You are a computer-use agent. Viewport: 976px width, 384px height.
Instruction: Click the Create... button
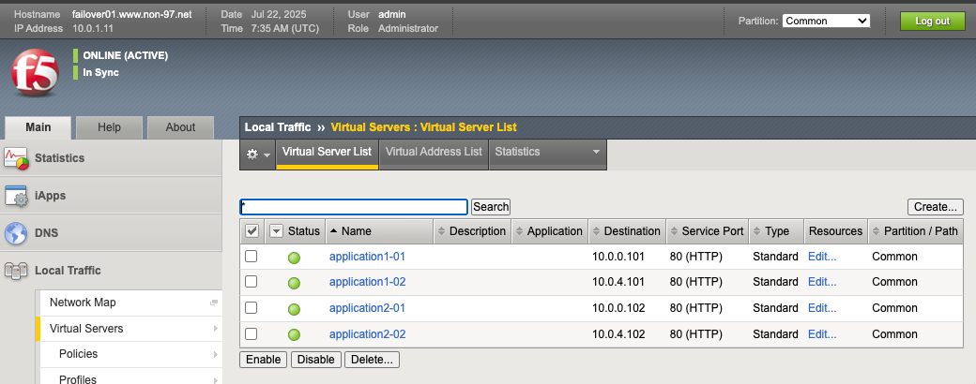click(x=936, y=207)
